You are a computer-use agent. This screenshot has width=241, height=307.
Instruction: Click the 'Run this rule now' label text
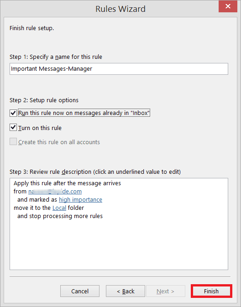click(x=84, y=113)
